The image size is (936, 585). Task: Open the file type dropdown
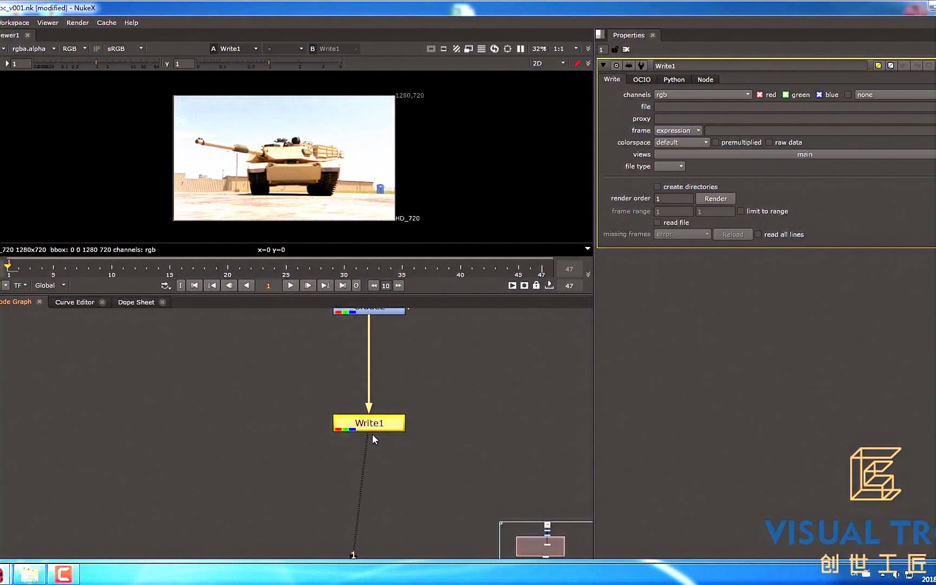tap(669, 166)
